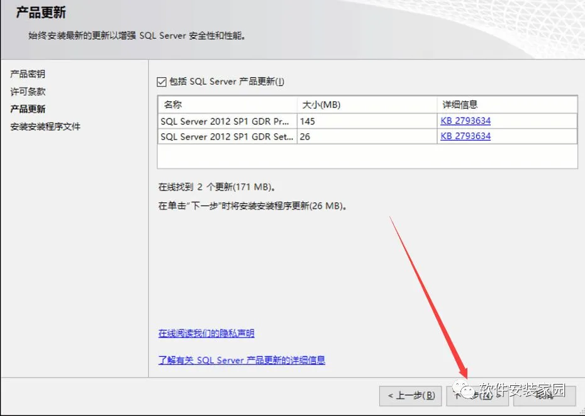
Task: Uncheck the Include SQL Server product updates checkbox
Action: click(162, 82)
